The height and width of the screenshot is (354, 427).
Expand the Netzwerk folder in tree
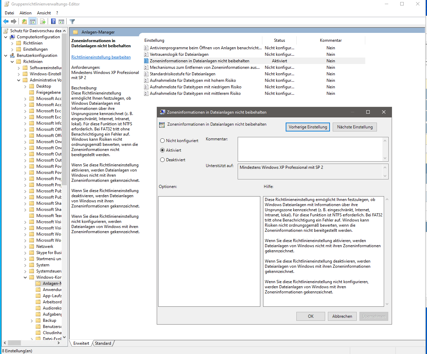click(x=25, y=246)
